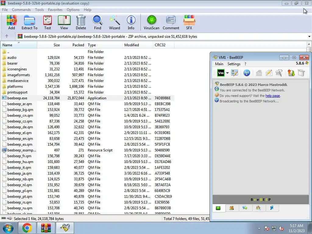Click the BeeBEEP toolbar trash bin icon
The width and height of the screenshot is (312, 234).
[301, 73]
